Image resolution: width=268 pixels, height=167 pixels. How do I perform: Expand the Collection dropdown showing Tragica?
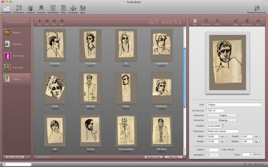tap(223, 115)
